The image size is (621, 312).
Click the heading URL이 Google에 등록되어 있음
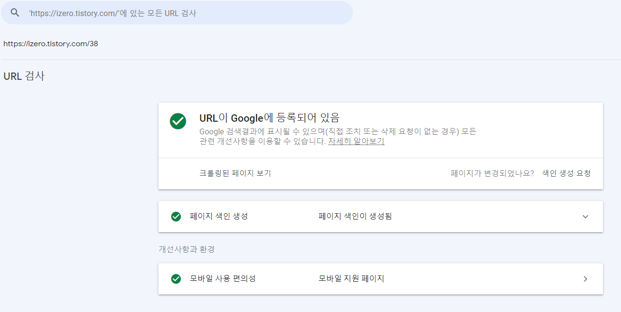(270, 118)
